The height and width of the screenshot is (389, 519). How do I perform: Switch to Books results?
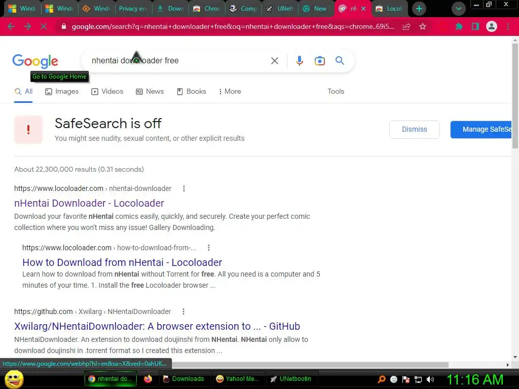(x=191, y=92)
